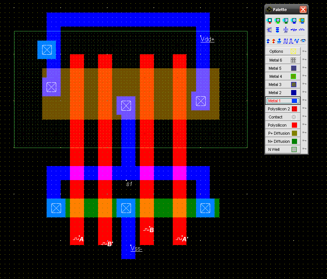Click the Palette title bar text
This screenshot has height=279, width=327.
point(280,10)
